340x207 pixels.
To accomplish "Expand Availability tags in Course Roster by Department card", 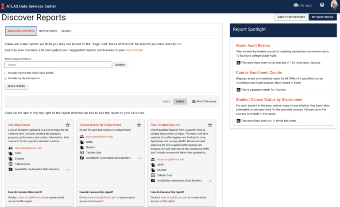I will tap(139, 158).
